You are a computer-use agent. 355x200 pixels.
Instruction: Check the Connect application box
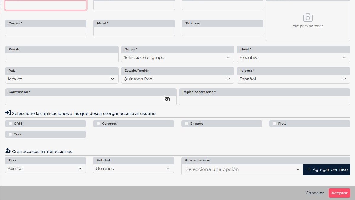pos(99,124)
